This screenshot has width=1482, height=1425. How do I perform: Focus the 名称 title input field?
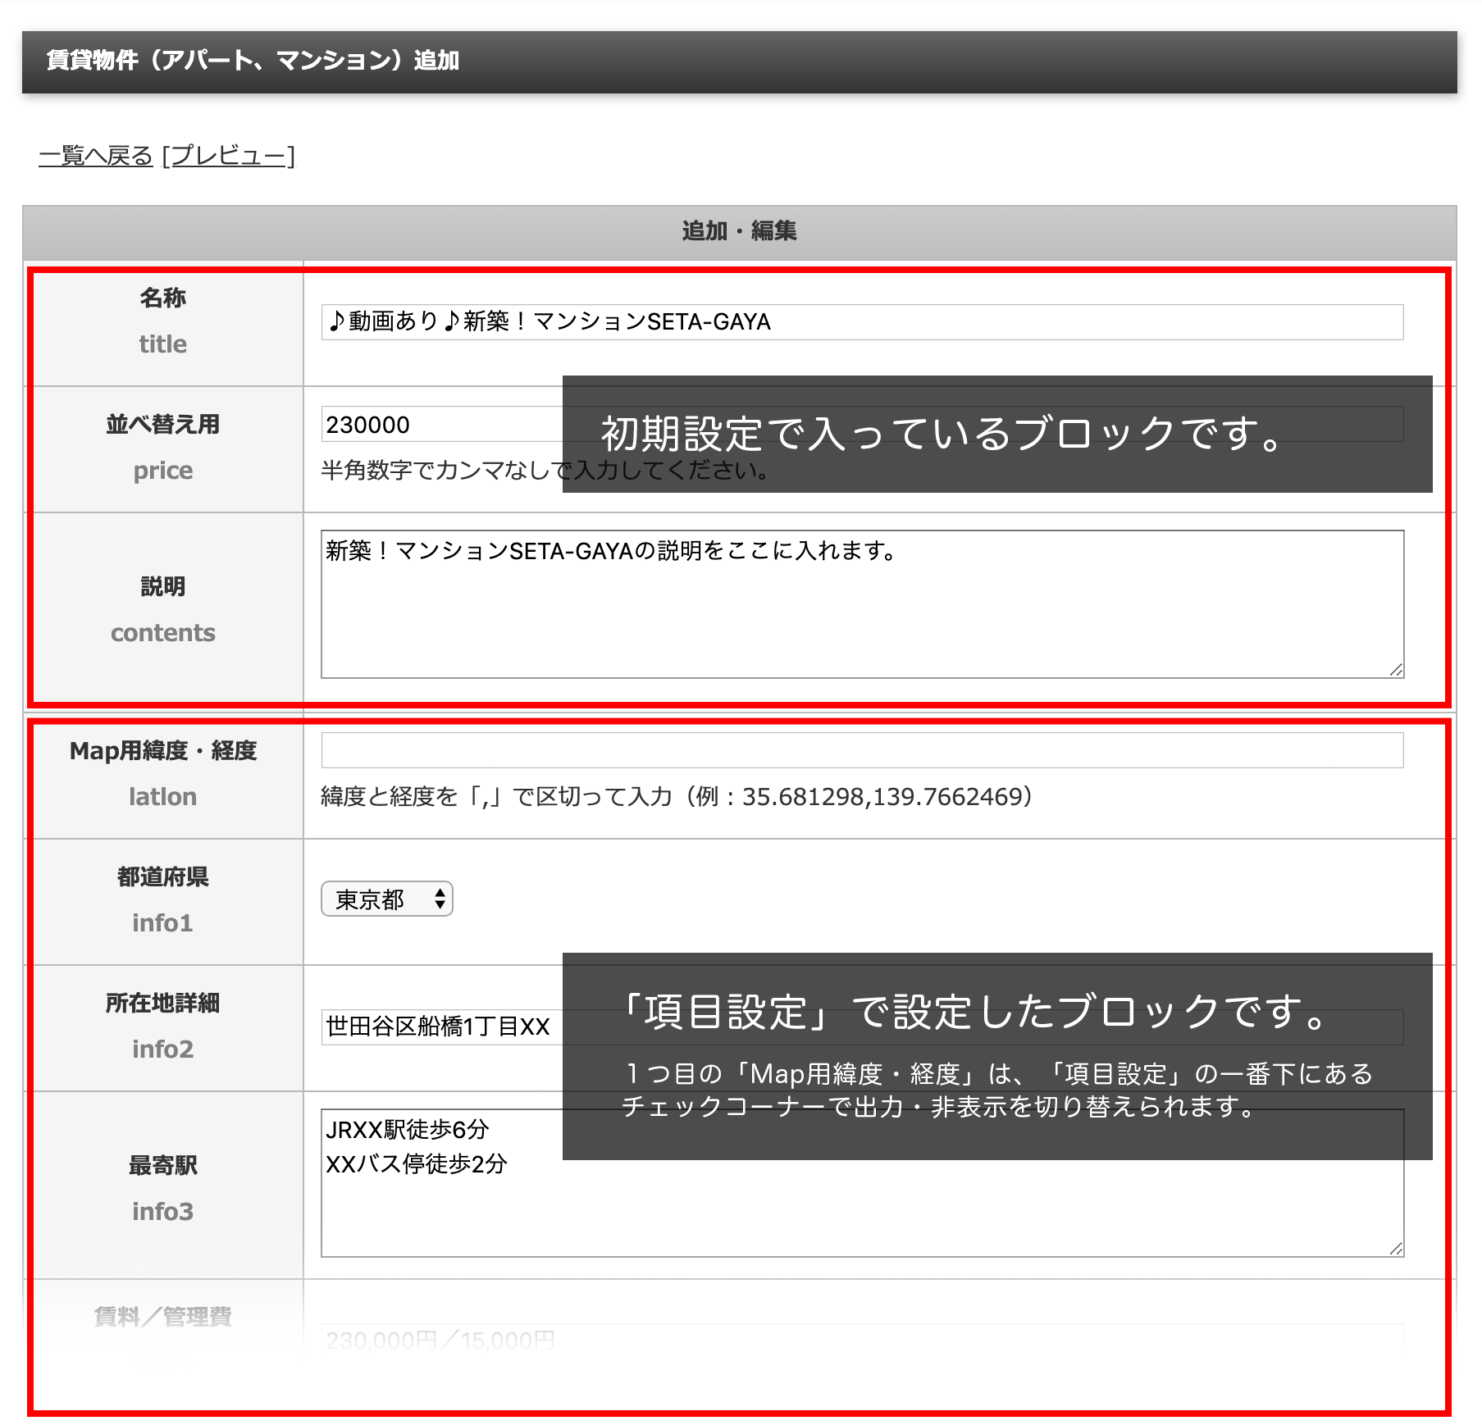point(861,321)
